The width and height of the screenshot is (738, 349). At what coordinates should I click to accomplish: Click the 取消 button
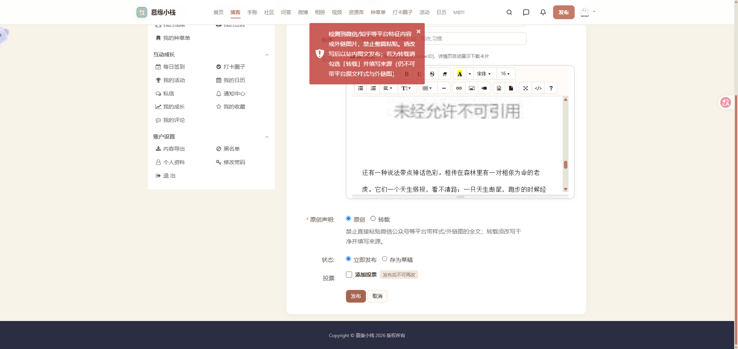tap(377, 296)
